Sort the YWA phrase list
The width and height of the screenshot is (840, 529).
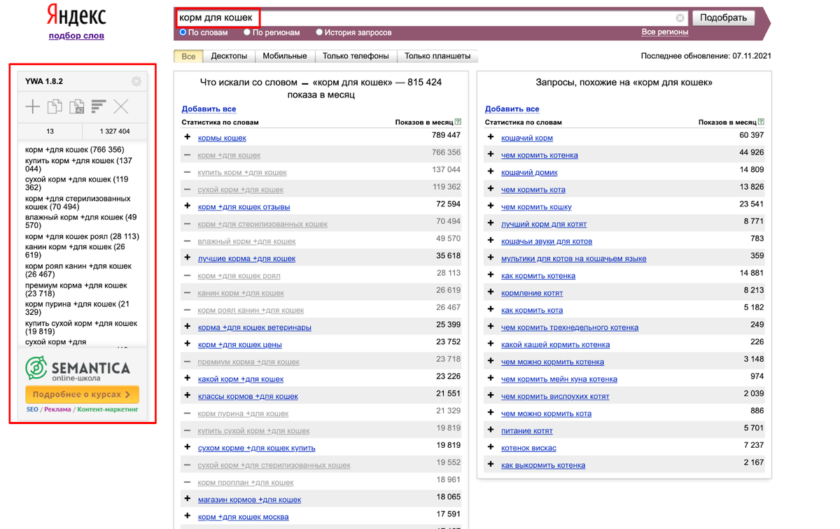click(x=99, y=106)
